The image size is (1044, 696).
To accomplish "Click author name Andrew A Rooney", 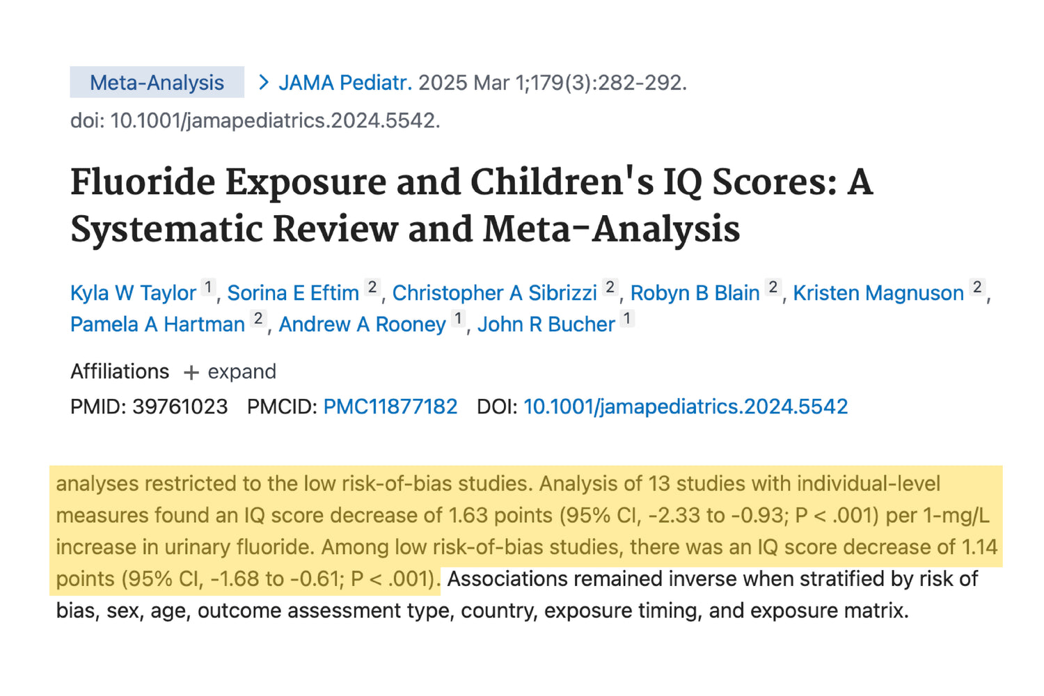I will (x=362, y=324).
